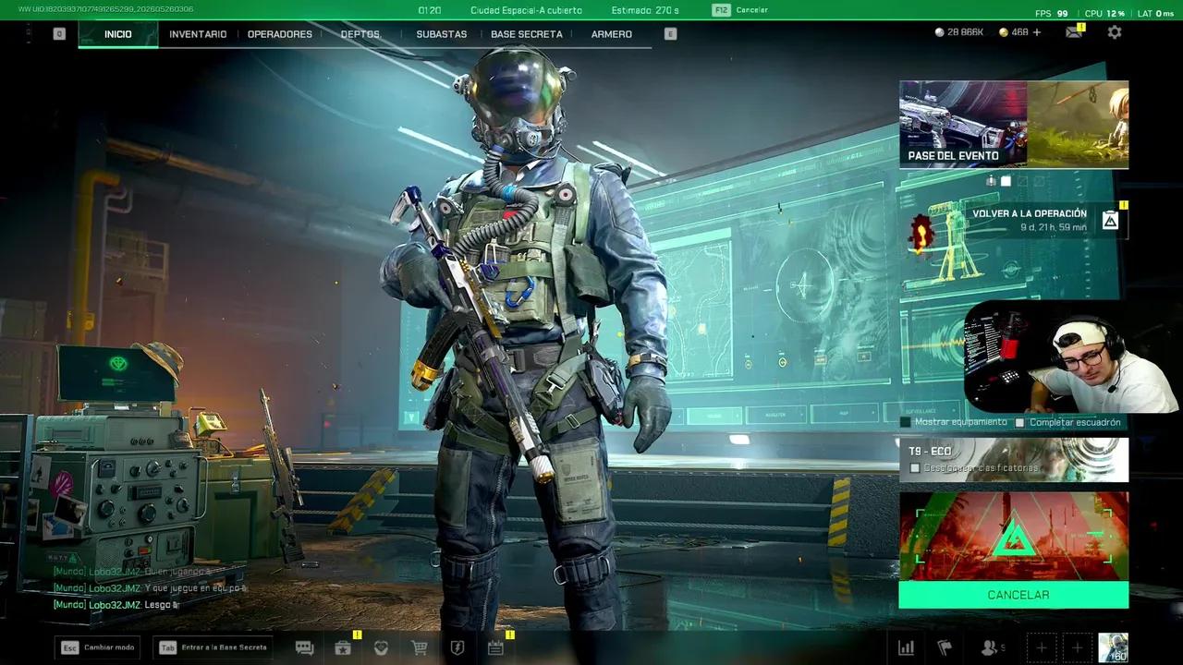This screenshot has height=665, width=1183.
Task: Open the SUBASTAS tab
Action: click(442, 34)
